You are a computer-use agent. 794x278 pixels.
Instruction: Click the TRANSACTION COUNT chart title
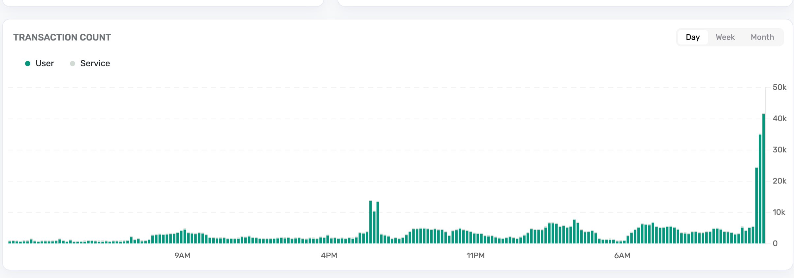pos(62,37)
